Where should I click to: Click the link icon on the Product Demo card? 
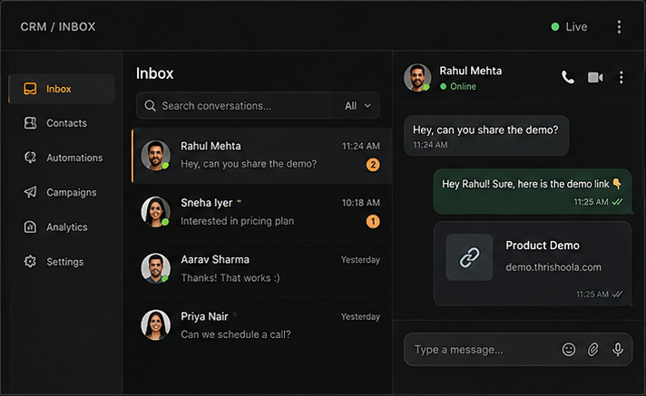pyautogui.click(x=469, y=257)
